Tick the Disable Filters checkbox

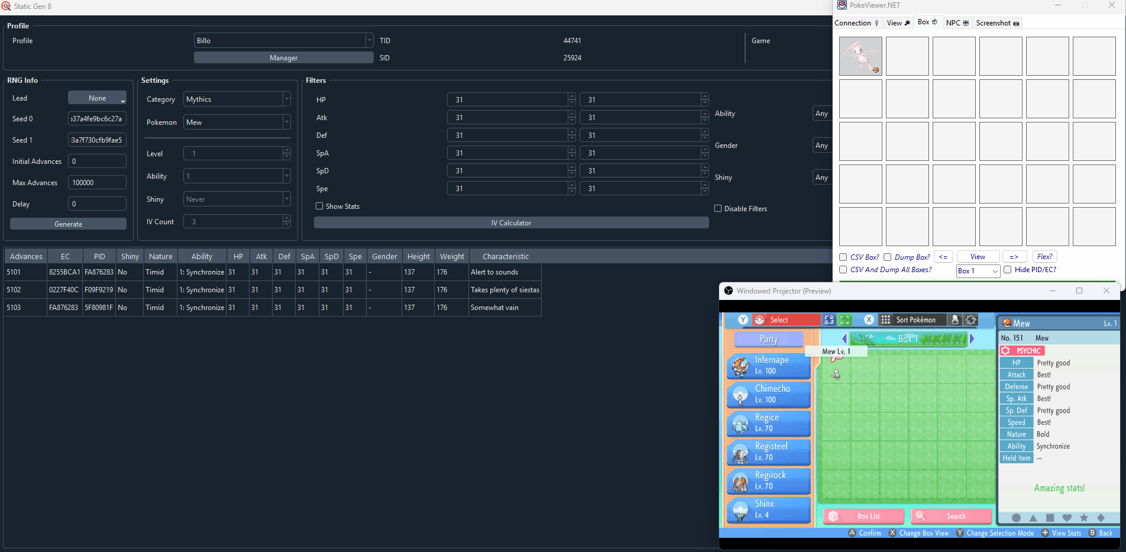tap(718, 208)
